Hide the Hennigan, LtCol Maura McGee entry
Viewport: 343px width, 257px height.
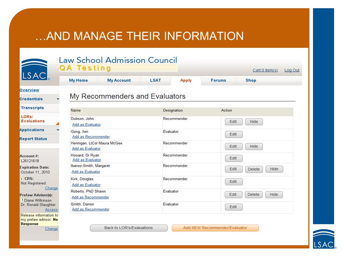[254, 146]
